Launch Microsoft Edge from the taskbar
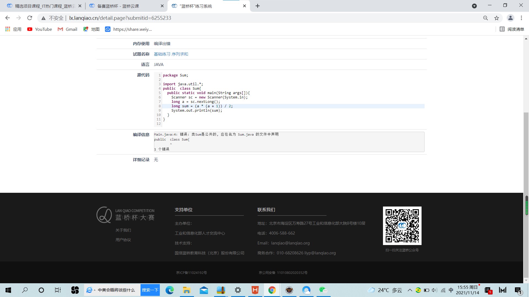Image resolution: width=529 pixels, height=297 pixels. click(170, 290)
